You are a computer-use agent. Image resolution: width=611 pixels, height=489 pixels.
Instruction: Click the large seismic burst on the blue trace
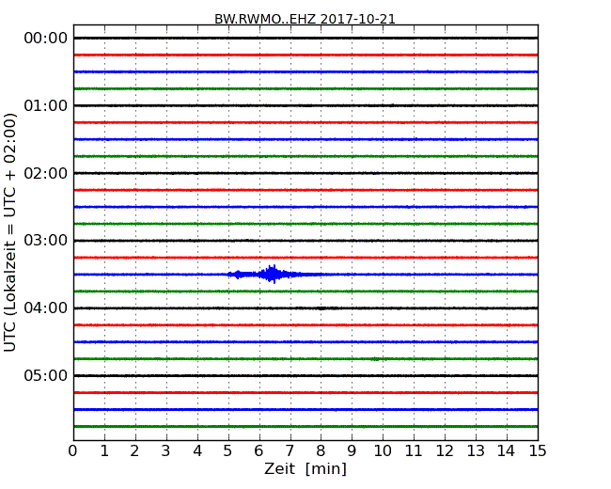point(273,275)
